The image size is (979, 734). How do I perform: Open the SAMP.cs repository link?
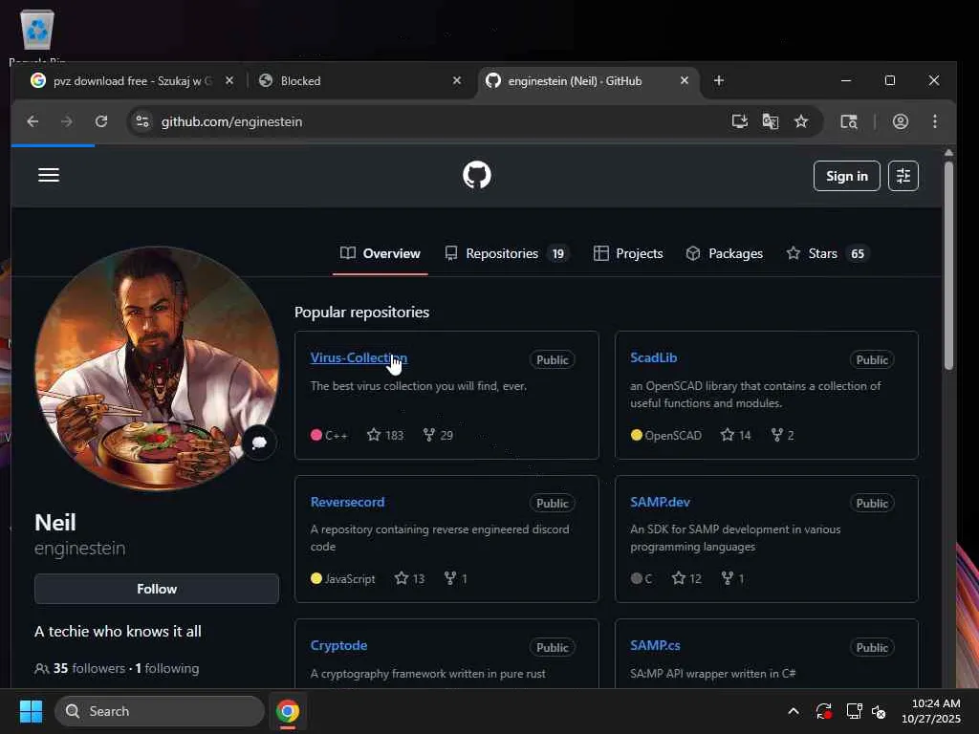pos(655,645)
